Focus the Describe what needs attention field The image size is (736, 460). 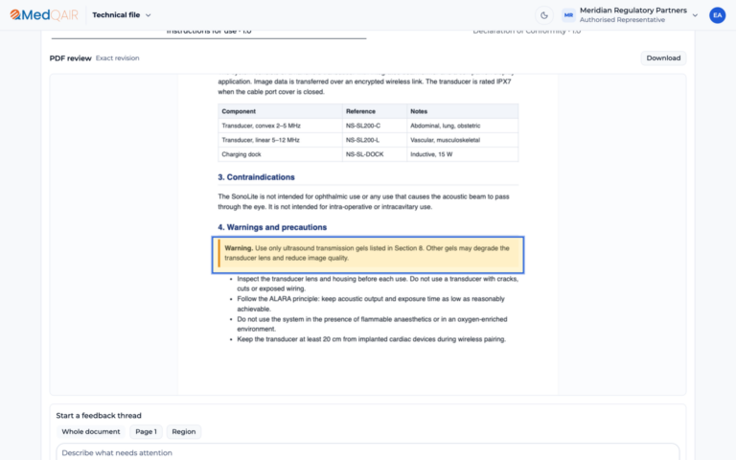[x=368, y=452]
